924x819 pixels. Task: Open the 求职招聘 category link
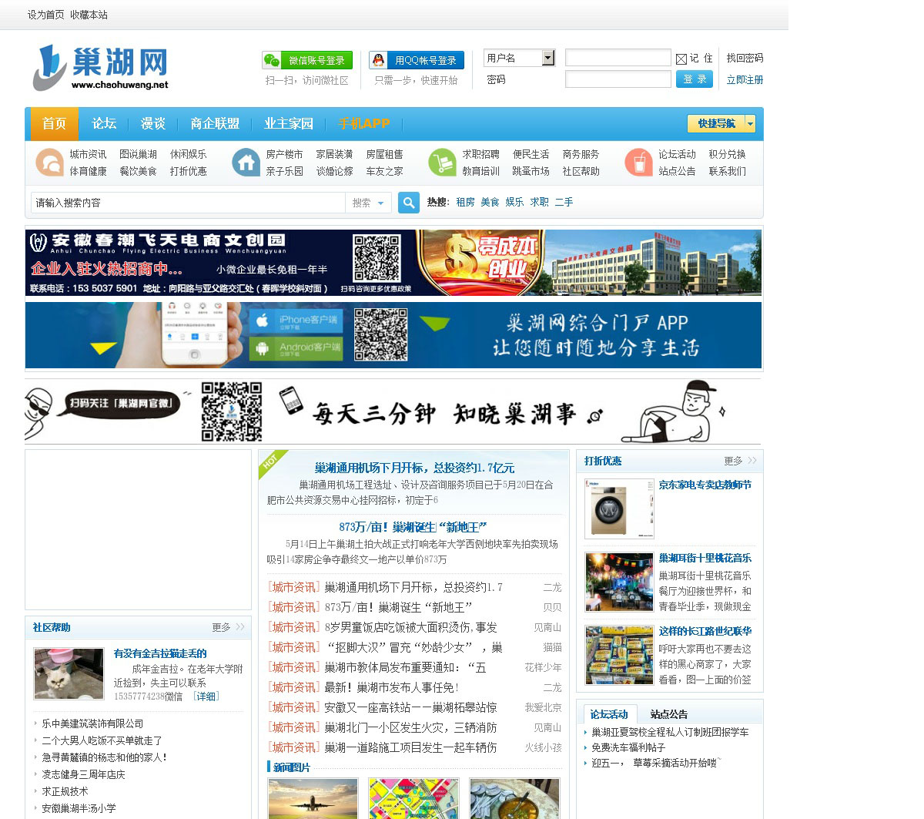pos(480,154)
